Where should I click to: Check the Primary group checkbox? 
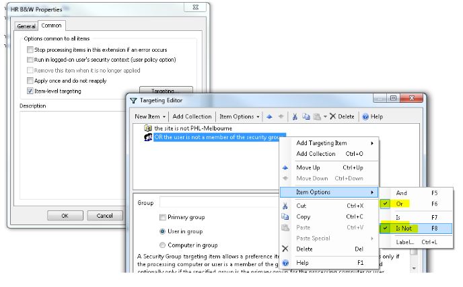tap(163, 217)
